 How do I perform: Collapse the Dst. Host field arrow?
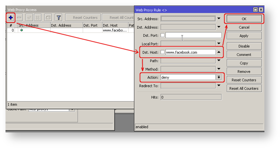(219, 52)
